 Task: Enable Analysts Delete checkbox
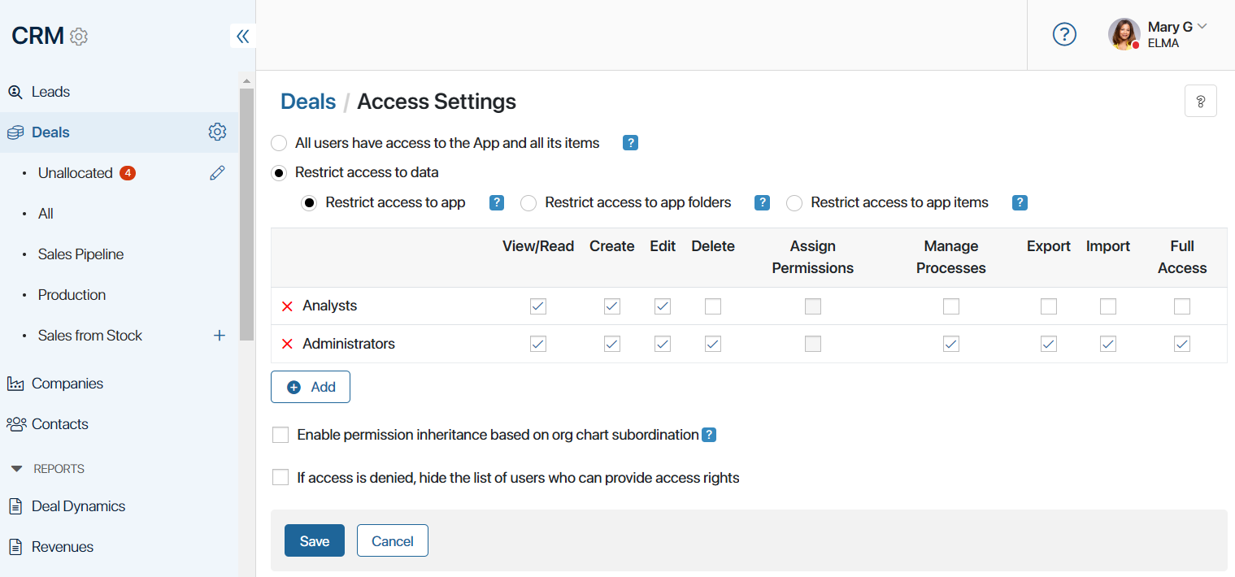(713, 306)
